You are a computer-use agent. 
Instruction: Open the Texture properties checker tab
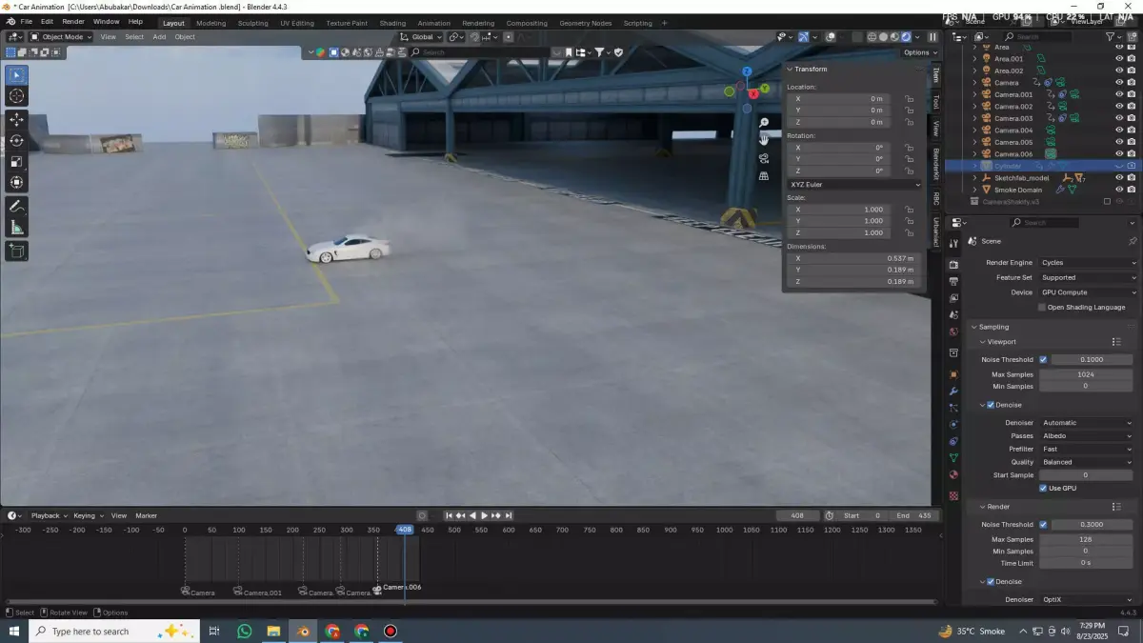[953, 496]
